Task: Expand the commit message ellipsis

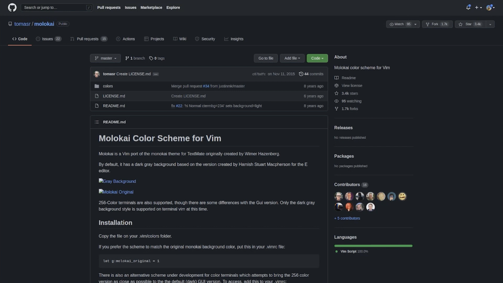Action: pos(156,74)
